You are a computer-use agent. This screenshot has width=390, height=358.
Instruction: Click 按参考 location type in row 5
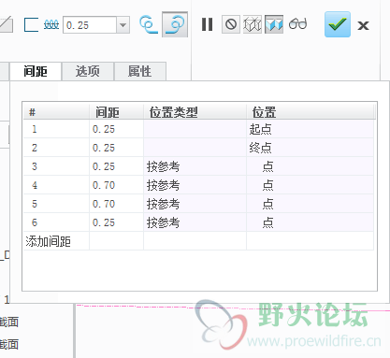point(195,204)
